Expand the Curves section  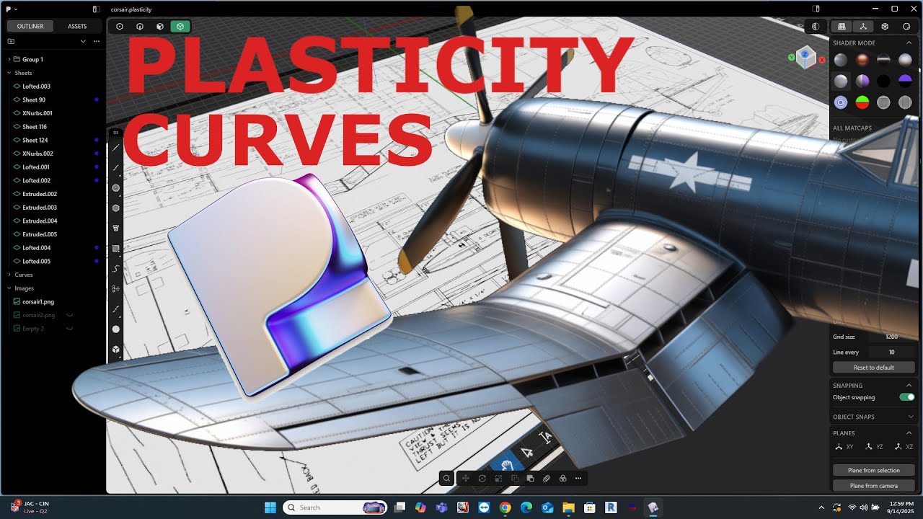pos(9,275)
